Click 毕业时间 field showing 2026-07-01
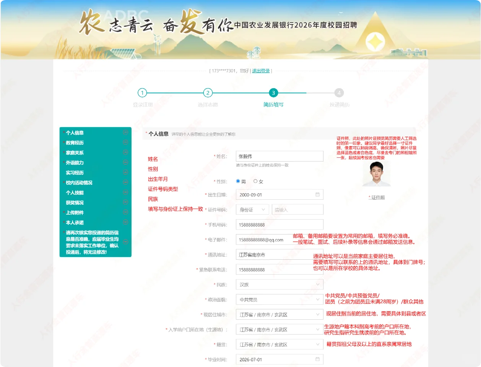Image resolution: width=481 pixels, height=367 pixels. pos(279,359)
